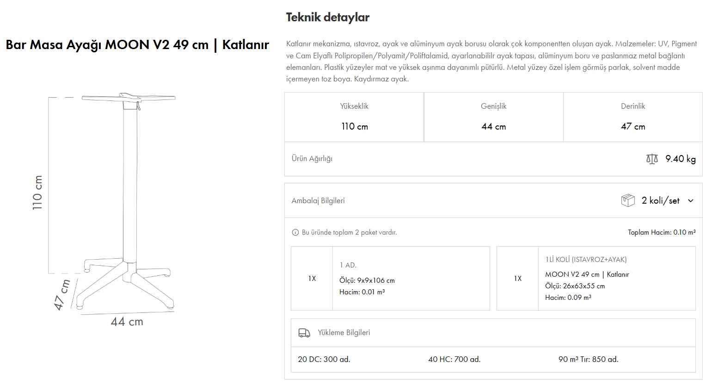The width and height of the screenshot is (712, 386).
Task: Expand the 2 koli/set dropdown chevron
Action: (x=691, y=200)
